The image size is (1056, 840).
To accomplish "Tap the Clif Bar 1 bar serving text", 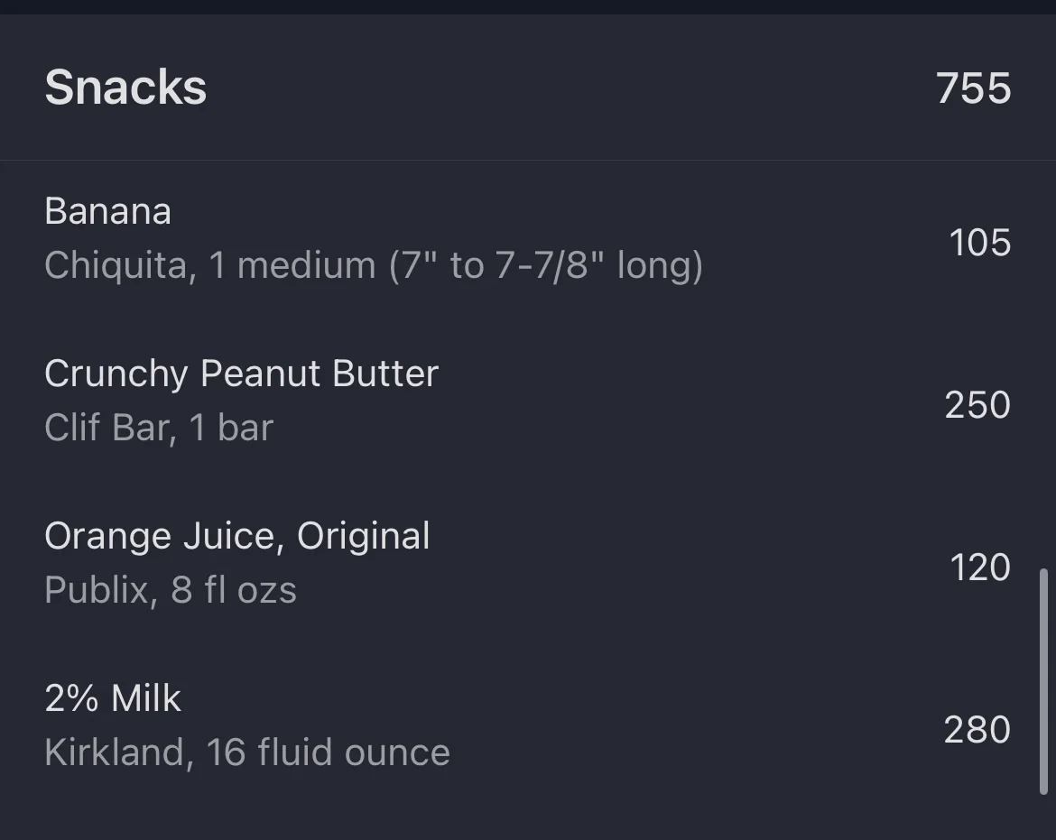I will pyautogui.click(x=159, y=428).
